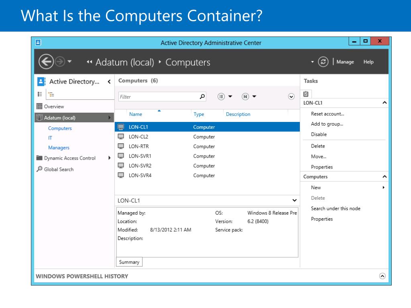Open Properties under Computers tasks
Viewport: 411px width, 308px height.
coord(321,219)
